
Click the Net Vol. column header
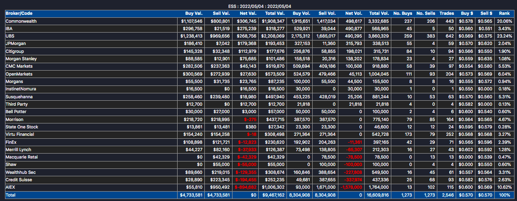[x=354, y=13]
